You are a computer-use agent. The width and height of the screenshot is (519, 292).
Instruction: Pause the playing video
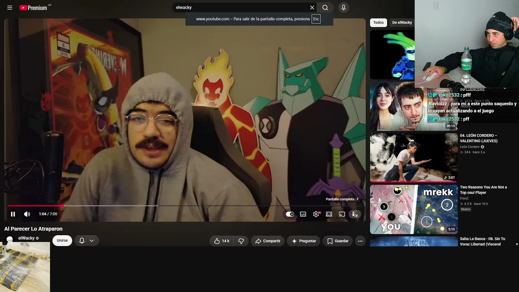13,214
